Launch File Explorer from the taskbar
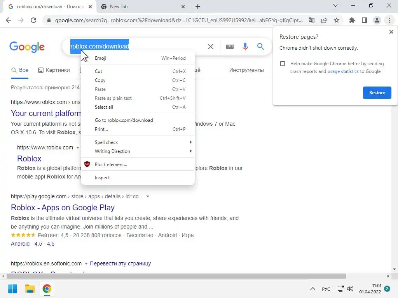Image resolution: width=398 pixels, height=298 pixels. click(x=30, y=289)
